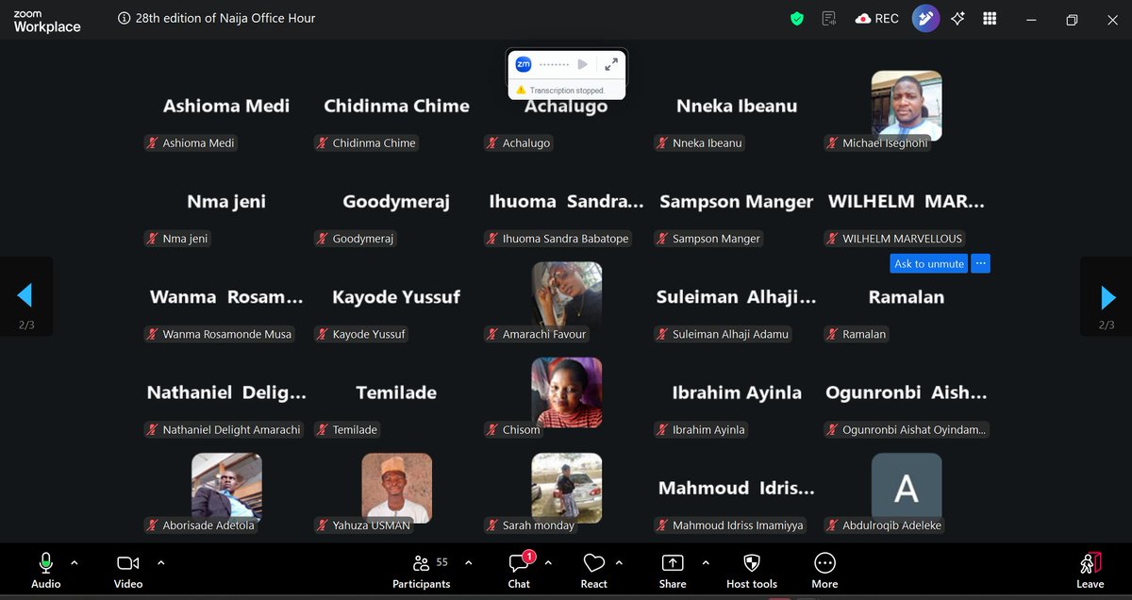Open the AI Companion sparkle icon

957,19
